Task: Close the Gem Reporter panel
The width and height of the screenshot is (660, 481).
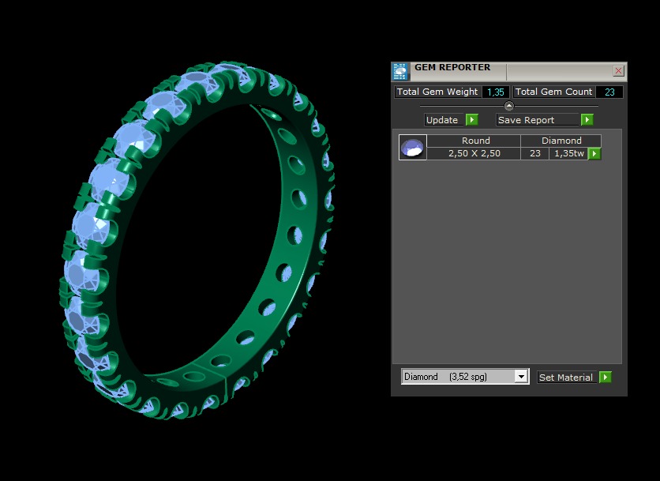Action: pos(618,71)
